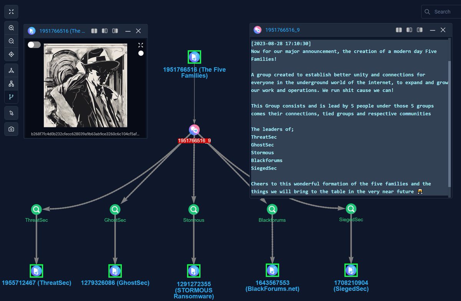Click the message icon in the 1951766516_9 panel header

258,30
